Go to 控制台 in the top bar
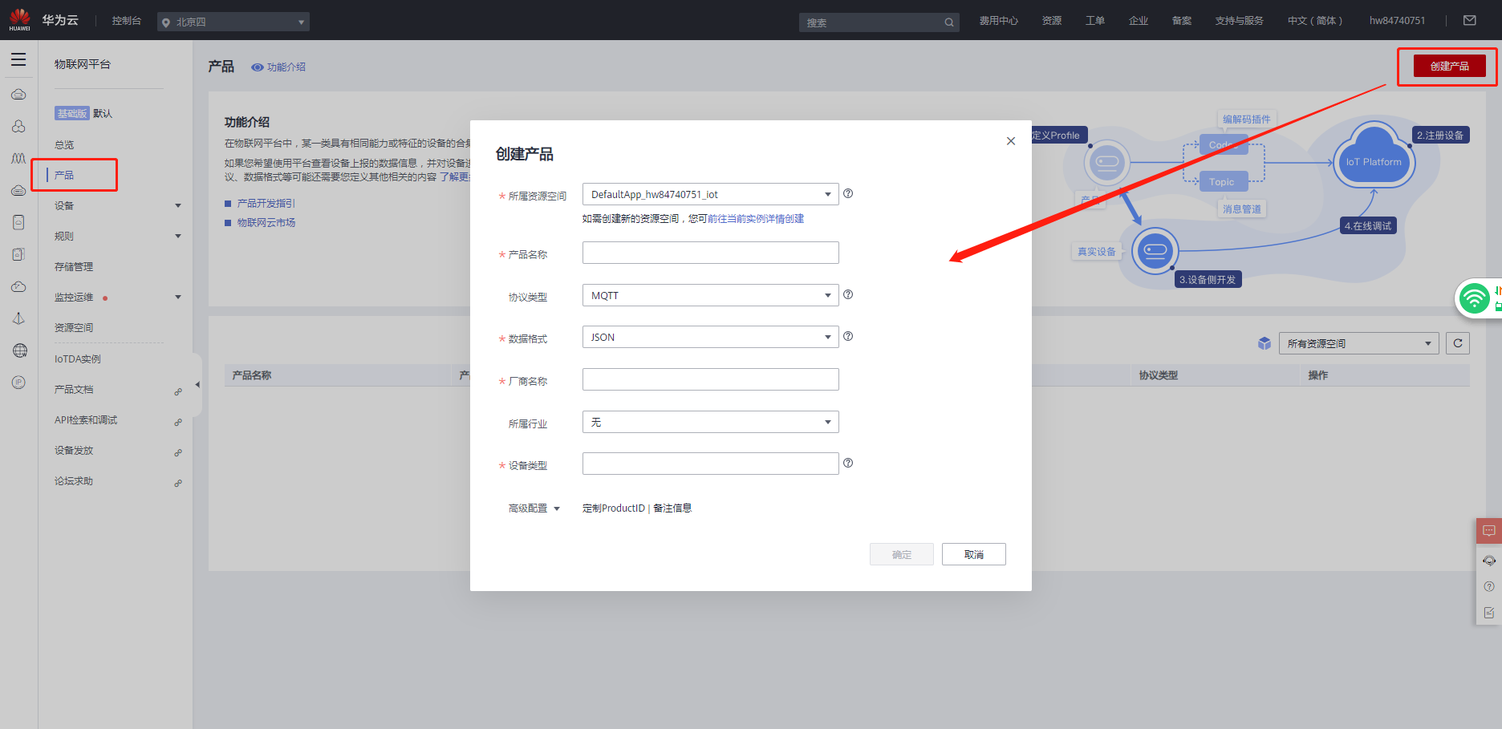This screenshot has height=729, width=1502. (x=127, y=21)
